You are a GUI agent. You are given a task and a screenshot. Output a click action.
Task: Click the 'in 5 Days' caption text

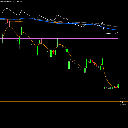123,104
